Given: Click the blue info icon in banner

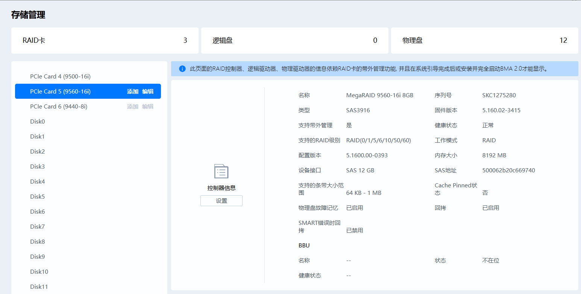Looking at the screenshot, I should [x=182, y=69].
